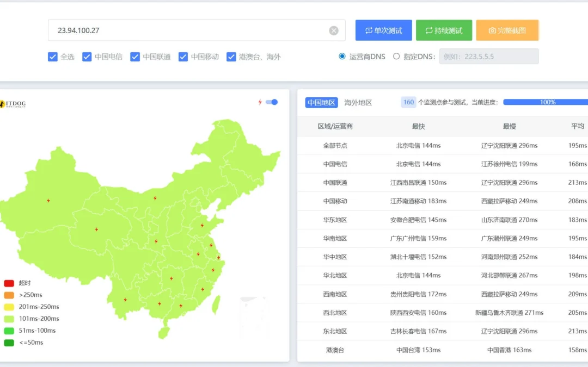Click the 最快 column header
Viewport: 588px width, 367px height.
tap(419, 127)
